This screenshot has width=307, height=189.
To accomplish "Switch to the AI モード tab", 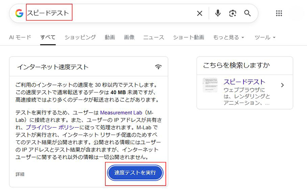I will click(20, 37).
